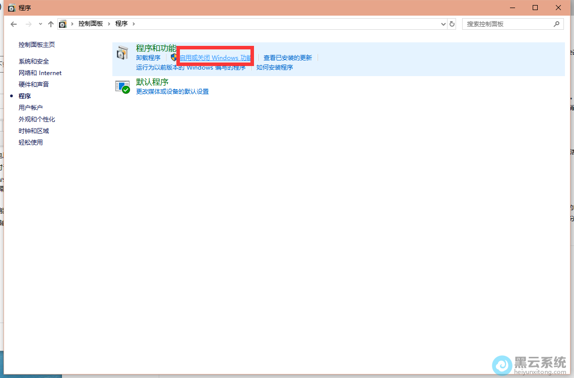Click inside the 搜索控制面板 search box
This screenshot has height=378, width=574.
(x=504, y=24)
